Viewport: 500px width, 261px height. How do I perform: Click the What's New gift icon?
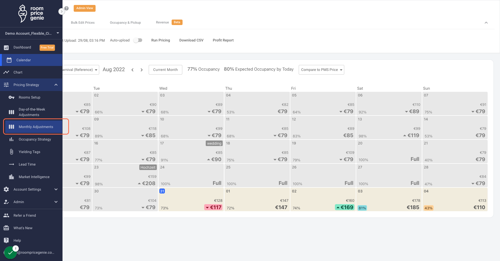(x=6, y=228)
